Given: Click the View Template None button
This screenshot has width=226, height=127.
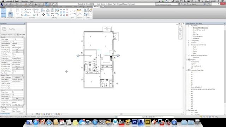Looking at the screenshot, I should [x=17, y=77].
